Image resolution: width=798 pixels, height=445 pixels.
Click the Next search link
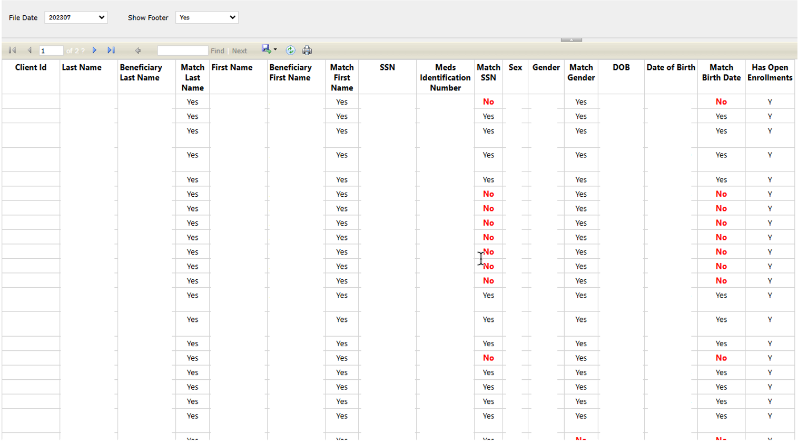click(x=240, y=51)
